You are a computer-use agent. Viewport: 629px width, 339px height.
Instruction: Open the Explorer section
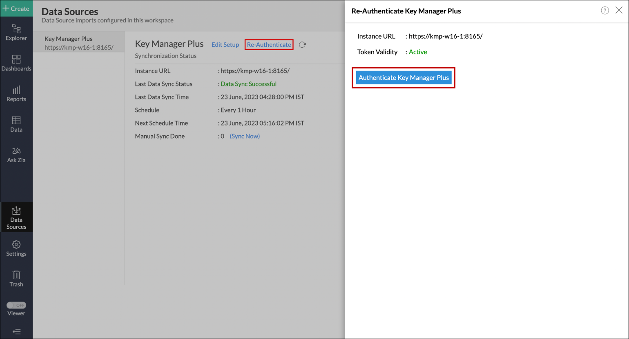point(16,33)
